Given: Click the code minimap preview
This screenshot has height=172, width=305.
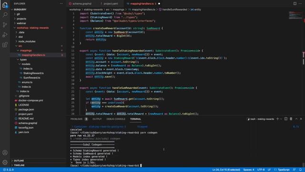Looking at the screenshot, I should [295, 15].
